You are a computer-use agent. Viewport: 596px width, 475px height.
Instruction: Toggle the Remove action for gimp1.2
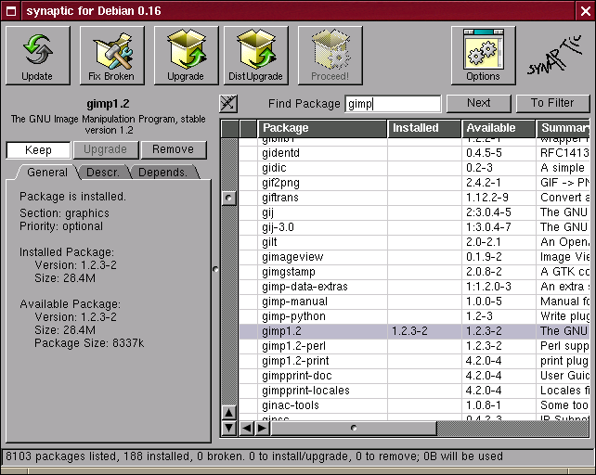174,149
